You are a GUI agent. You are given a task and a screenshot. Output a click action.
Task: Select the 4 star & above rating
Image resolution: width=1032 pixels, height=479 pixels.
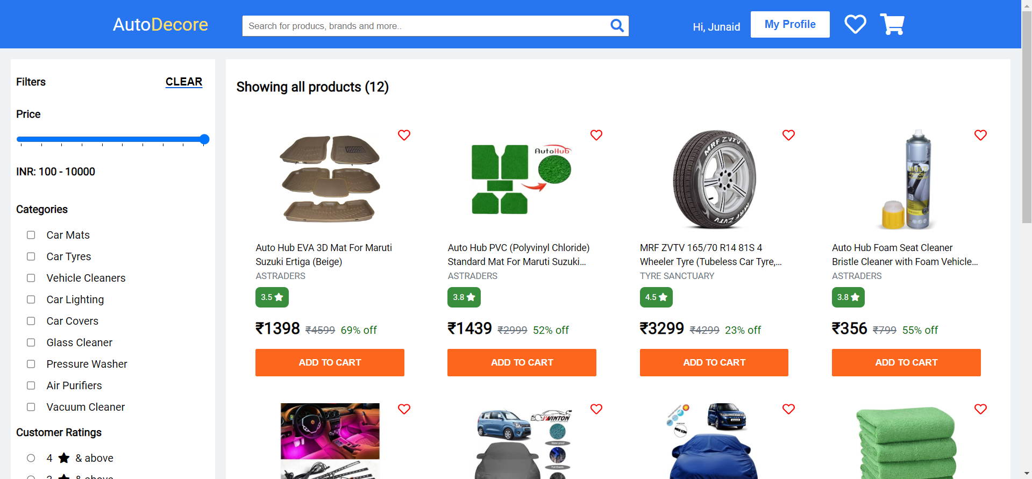(31, 458)
